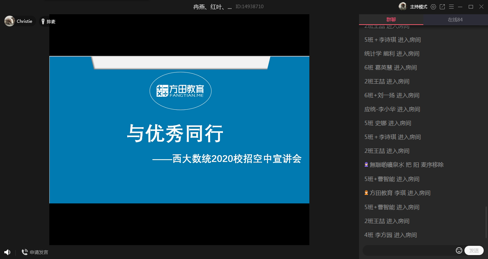Open the emoji picker in chat
The height and width of the screenshot is (259, 488).
pos(459,250)
